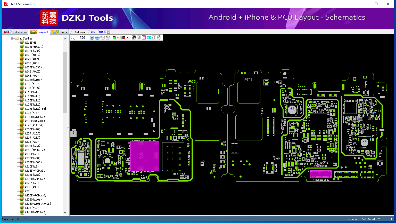Screen dimensions: 396x223
Task: Open A315F/G/N(A31) layout entry
Action: coord(36,171)
